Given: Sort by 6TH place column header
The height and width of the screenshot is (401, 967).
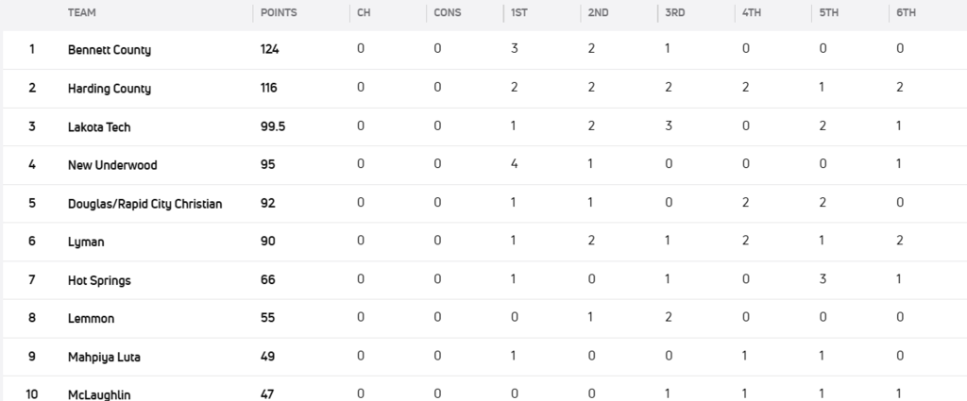Looking at the screenshot, I should pos(907,13).
